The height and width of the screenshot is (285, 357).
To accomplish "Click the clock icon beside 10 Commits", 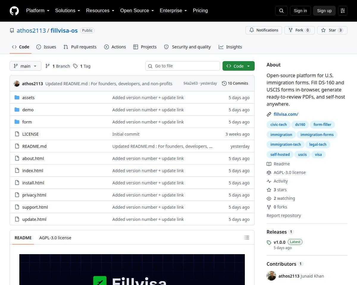I will [x=224, y=83].
